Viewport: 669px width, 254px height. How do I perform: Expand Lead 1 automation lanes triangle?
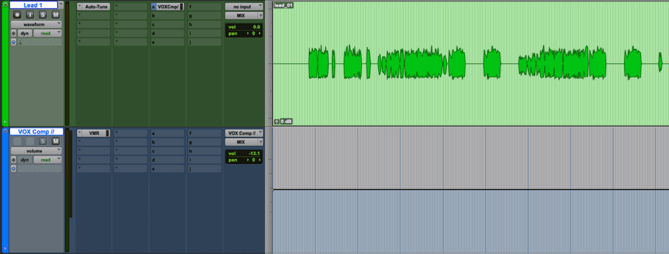[5, 122]
